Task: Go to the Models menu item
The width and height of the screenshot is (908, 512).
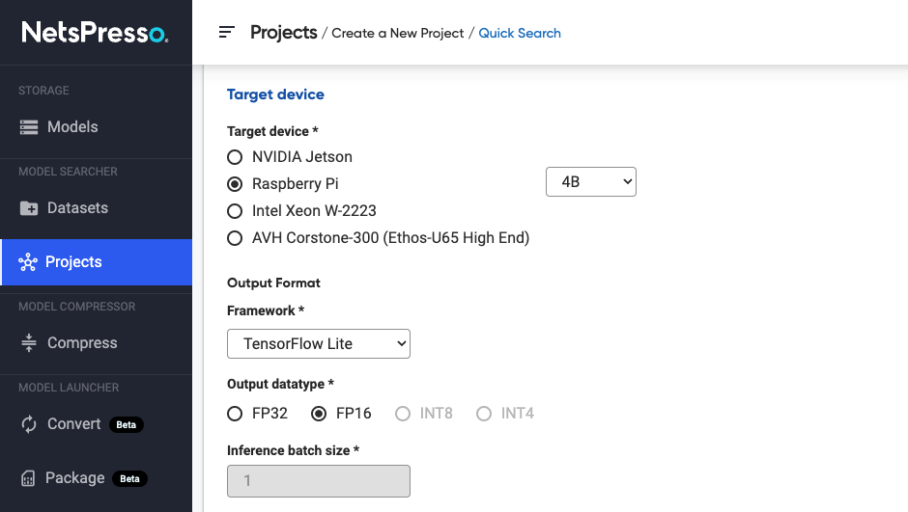Action: click(x=72, y=127)
